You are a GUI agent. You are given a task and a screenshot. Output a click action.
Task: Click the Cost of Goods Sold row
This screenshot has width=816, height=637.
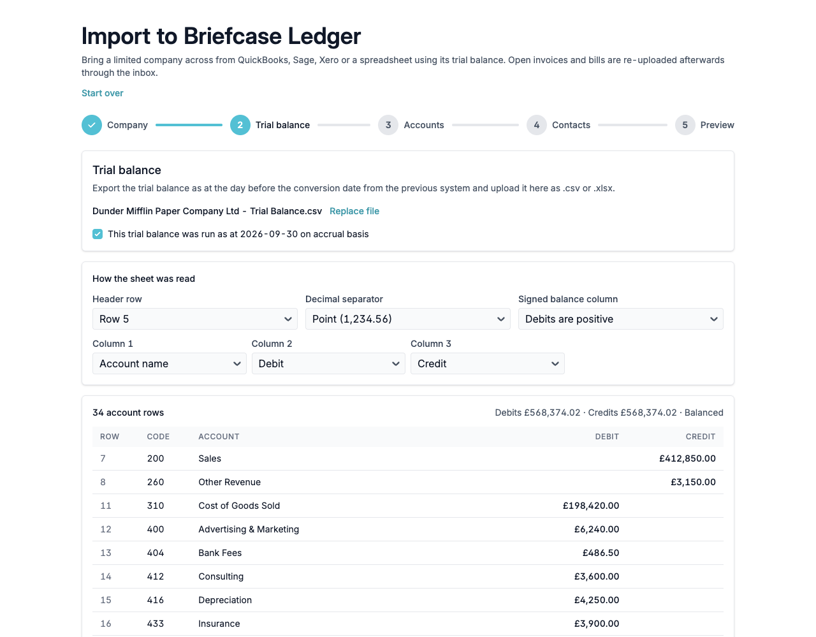(408, 506)
